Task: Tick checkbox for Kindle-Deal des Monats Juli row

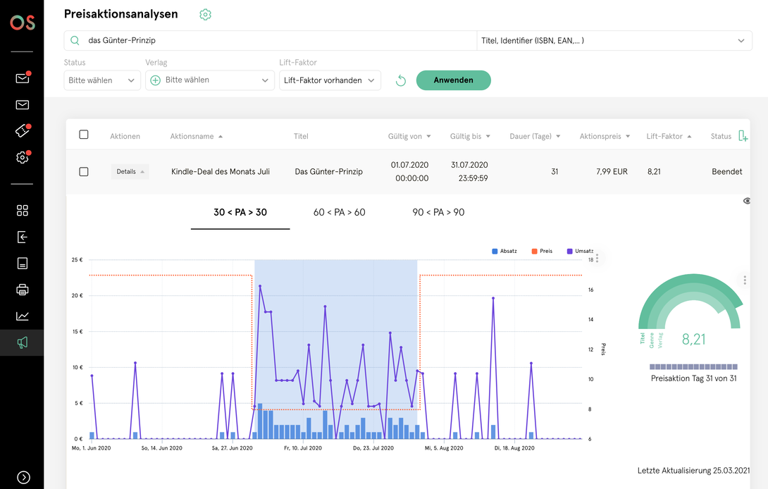Action: pos(84,171)
